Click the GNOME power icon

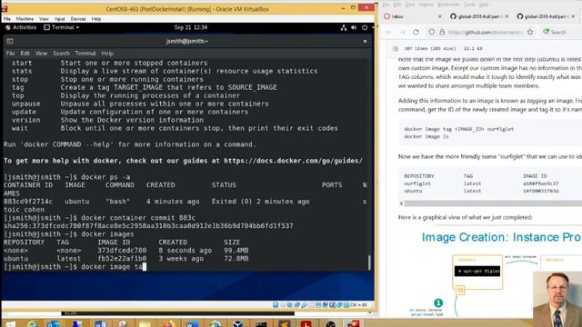point(365,27)
